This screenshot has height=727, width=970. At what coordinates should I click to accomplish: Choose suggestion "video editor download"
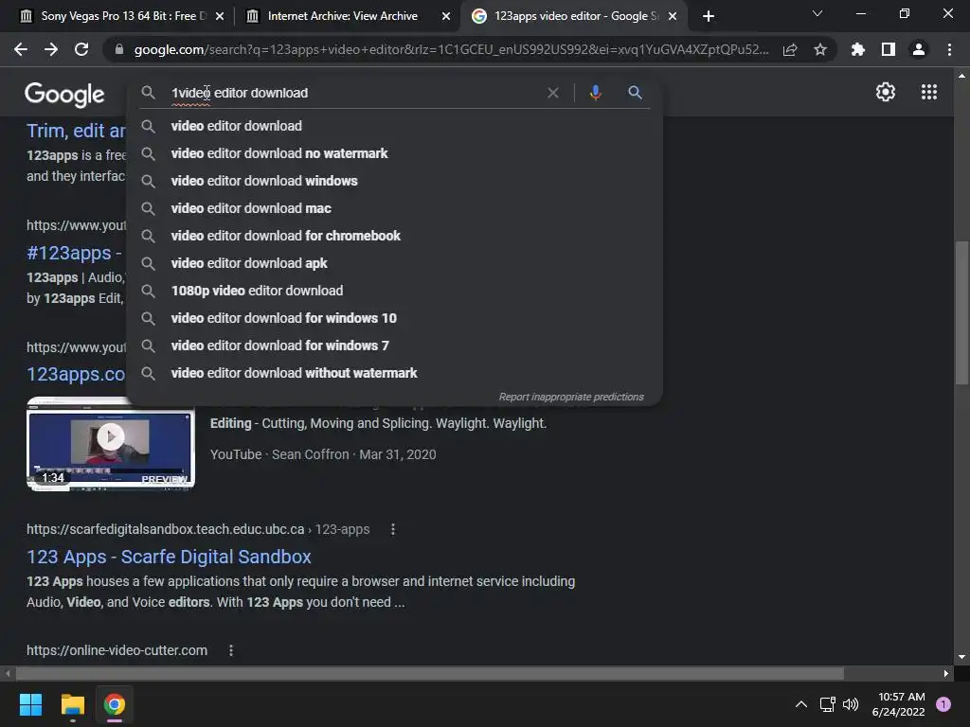point(394,126)
